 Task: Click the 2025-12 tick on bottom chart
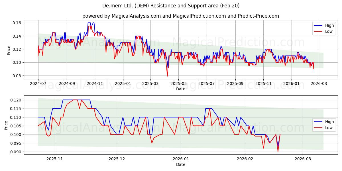(x=117, y=159)
